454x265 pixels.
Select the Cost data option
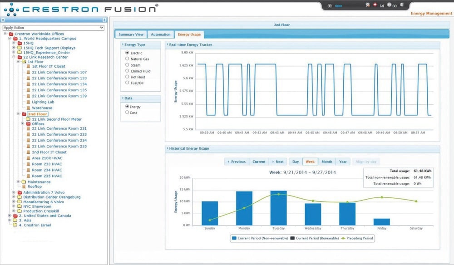tap(127, 113)
